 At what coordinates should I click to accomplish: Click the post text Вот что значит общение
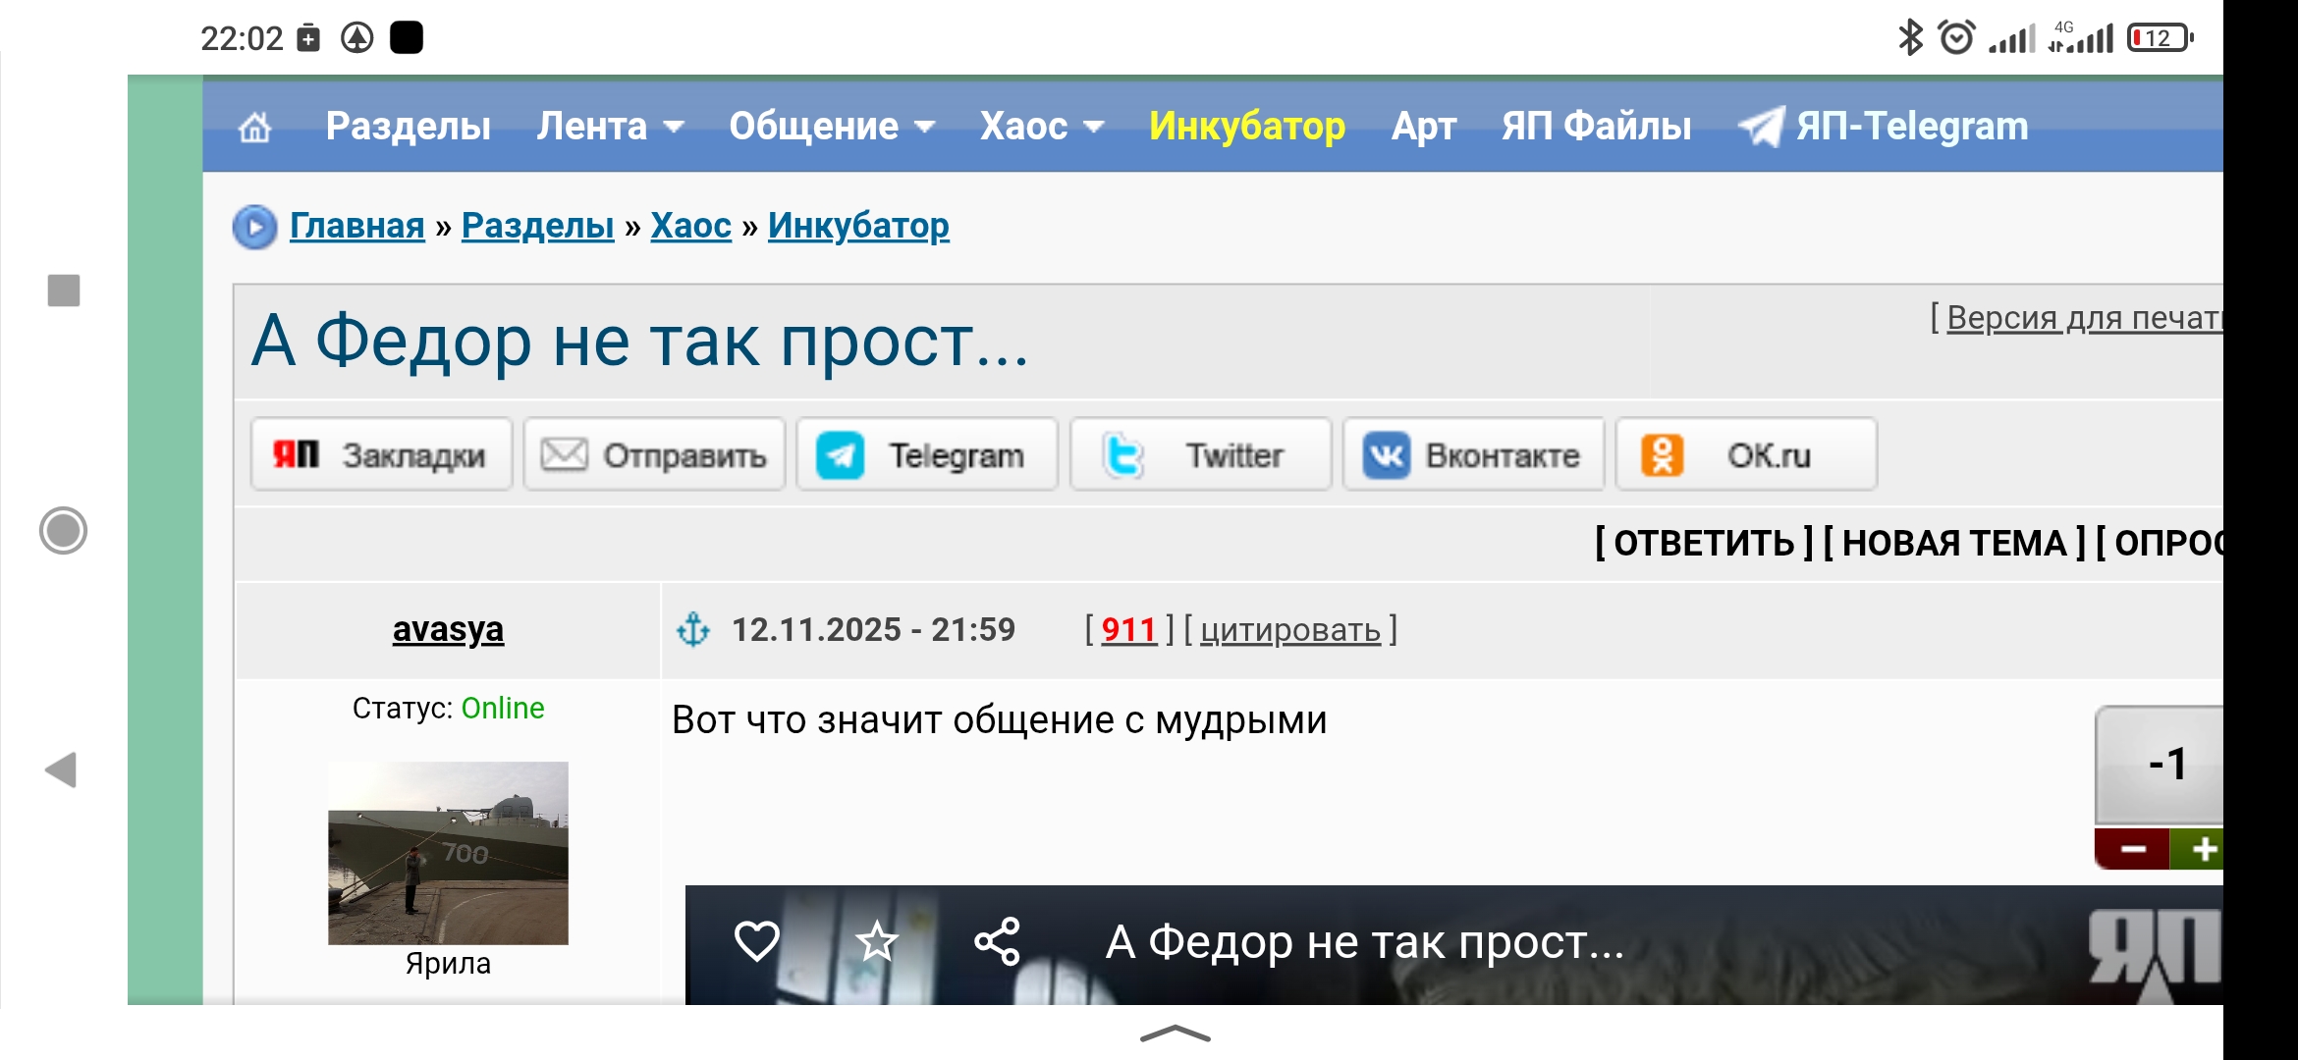pyautogui.click(x=1000, y=720)
